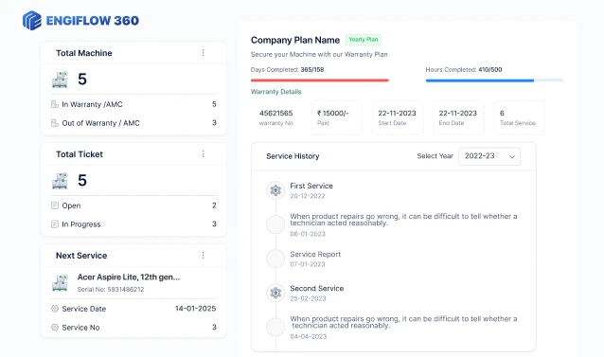Click the timeline circle beside Service Report
The image size is (604, 357).
(275, 259)
